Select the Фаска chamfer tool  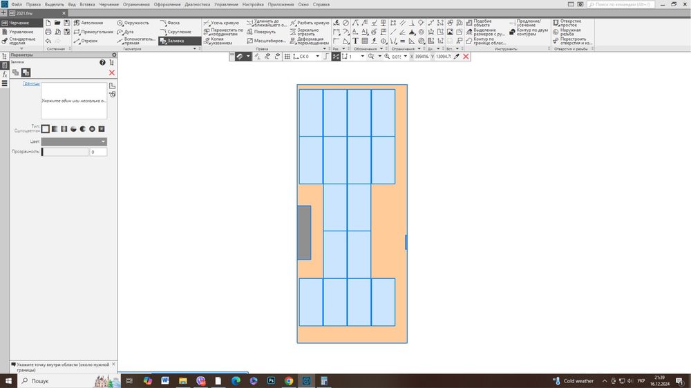(x=170, y=23)
